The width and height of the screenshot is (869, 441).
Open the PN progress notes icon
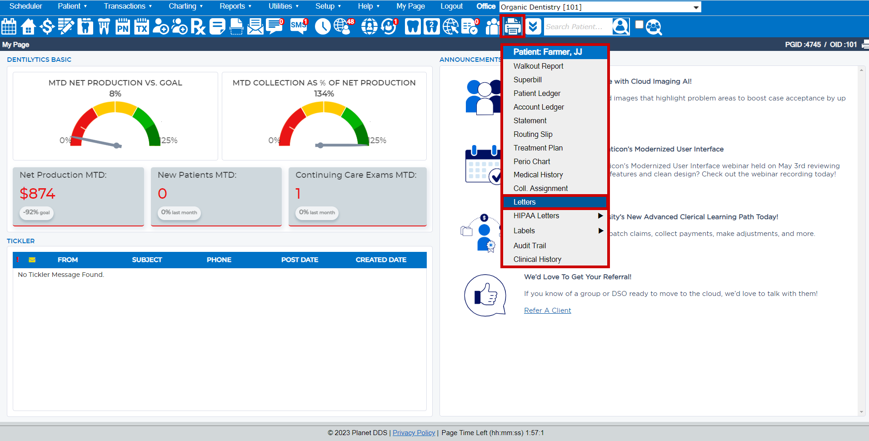(x=123, y=26)
